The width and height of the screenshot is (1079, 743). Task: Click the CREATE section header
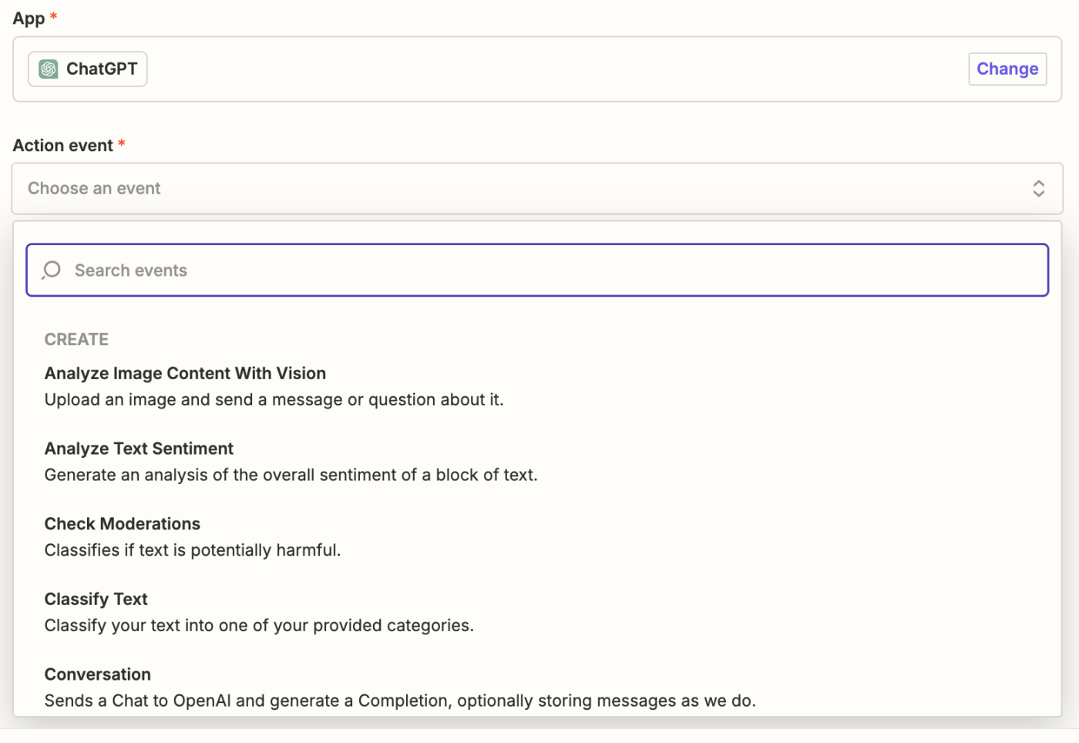point(76,340)
